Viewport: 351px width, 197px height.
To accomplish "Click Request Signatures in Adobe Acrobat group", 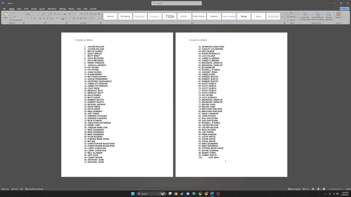I will pyautogui.click(x=329, y=16).
